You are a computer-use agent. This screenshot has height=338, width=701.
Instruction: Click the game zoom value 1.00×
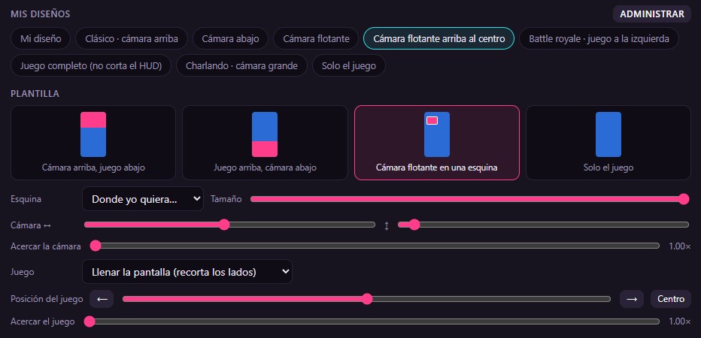679,321
